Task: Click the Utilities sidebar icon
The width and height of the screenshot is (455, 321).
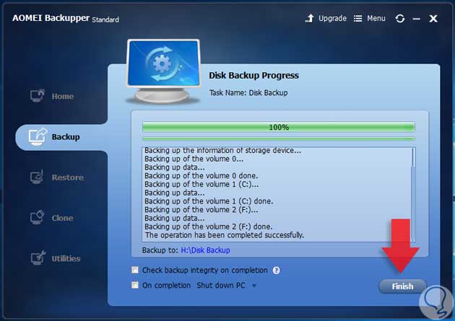Action: pos(38,258)
